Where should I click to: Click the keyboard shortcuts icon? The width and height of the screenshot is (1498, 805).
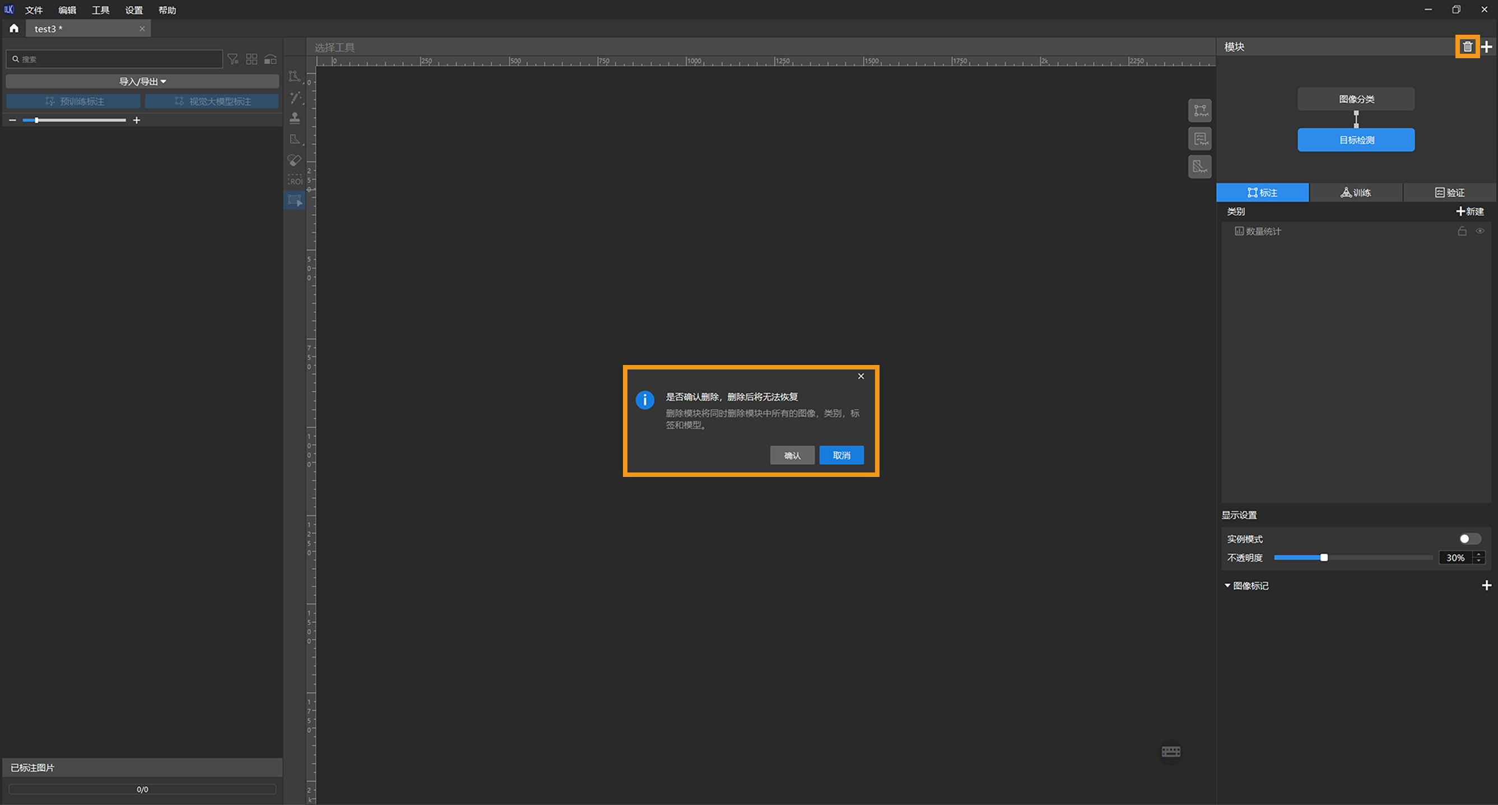tap(1171, 751)
